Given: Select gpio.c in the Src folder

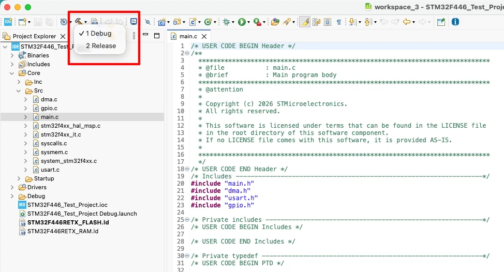Looking at the screenshot, I should point(49,108).
